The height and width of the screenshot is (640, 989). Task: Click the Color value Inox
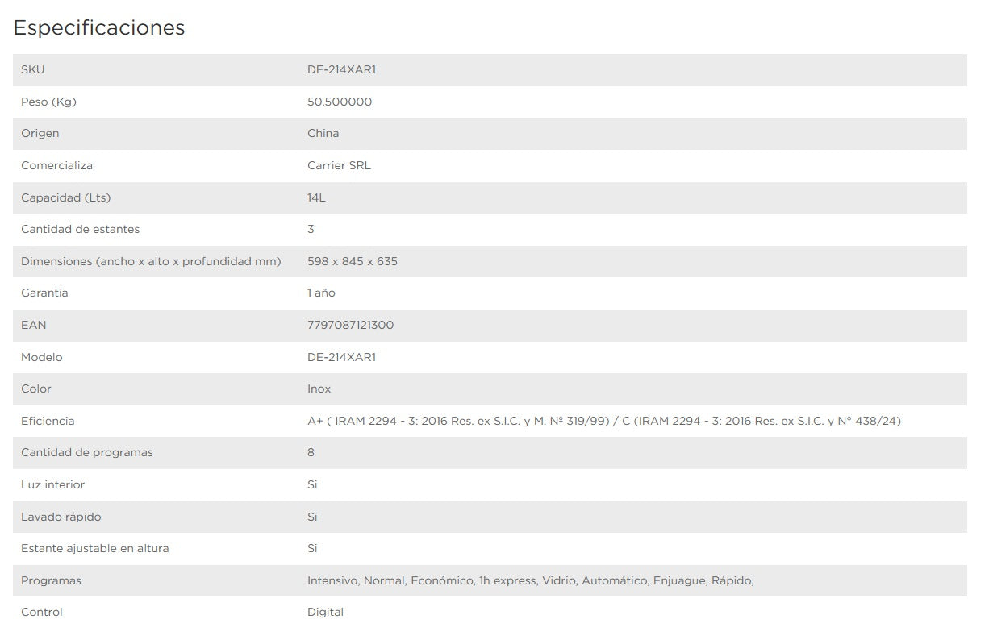(319, 389)
